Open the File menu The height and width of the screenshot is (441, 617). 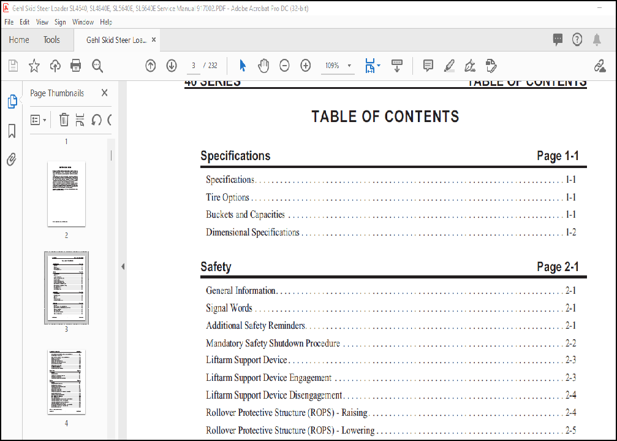9,22
